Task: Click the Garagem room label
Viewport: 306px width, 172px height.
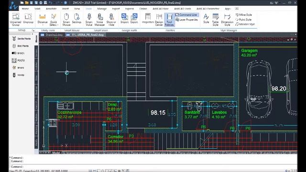Action: 249,51
